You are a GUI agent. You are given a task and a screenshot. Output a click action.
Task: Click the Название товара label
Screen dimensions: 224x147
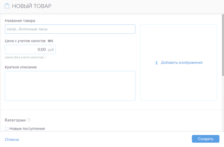(x=20, y=21)
